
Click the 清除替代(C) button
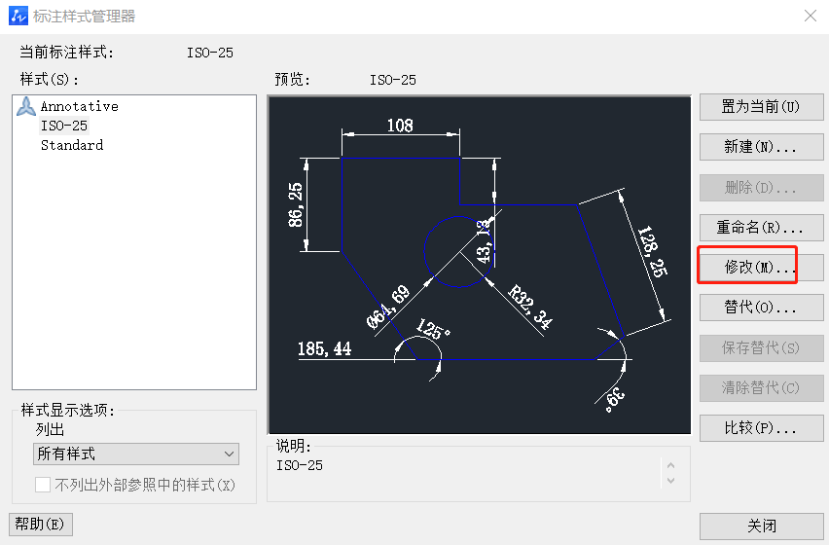pyautogui.click(x=761, y=388)
